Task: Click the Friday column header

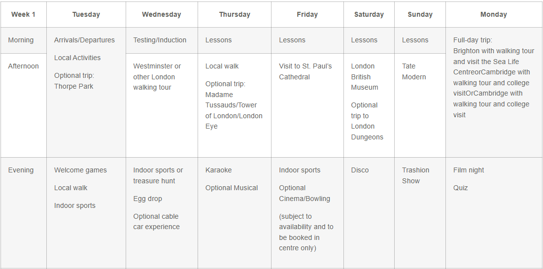Action: click(x=307, y=14)
